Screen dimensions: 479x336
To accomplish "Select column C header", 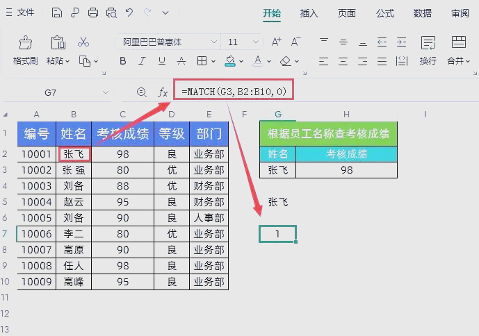I will (123, 115).
